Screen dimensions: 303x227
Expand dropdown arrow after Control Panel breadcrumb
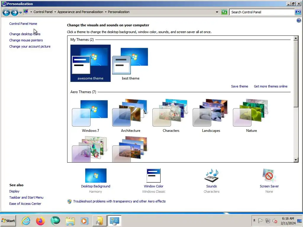coord(55,12)
